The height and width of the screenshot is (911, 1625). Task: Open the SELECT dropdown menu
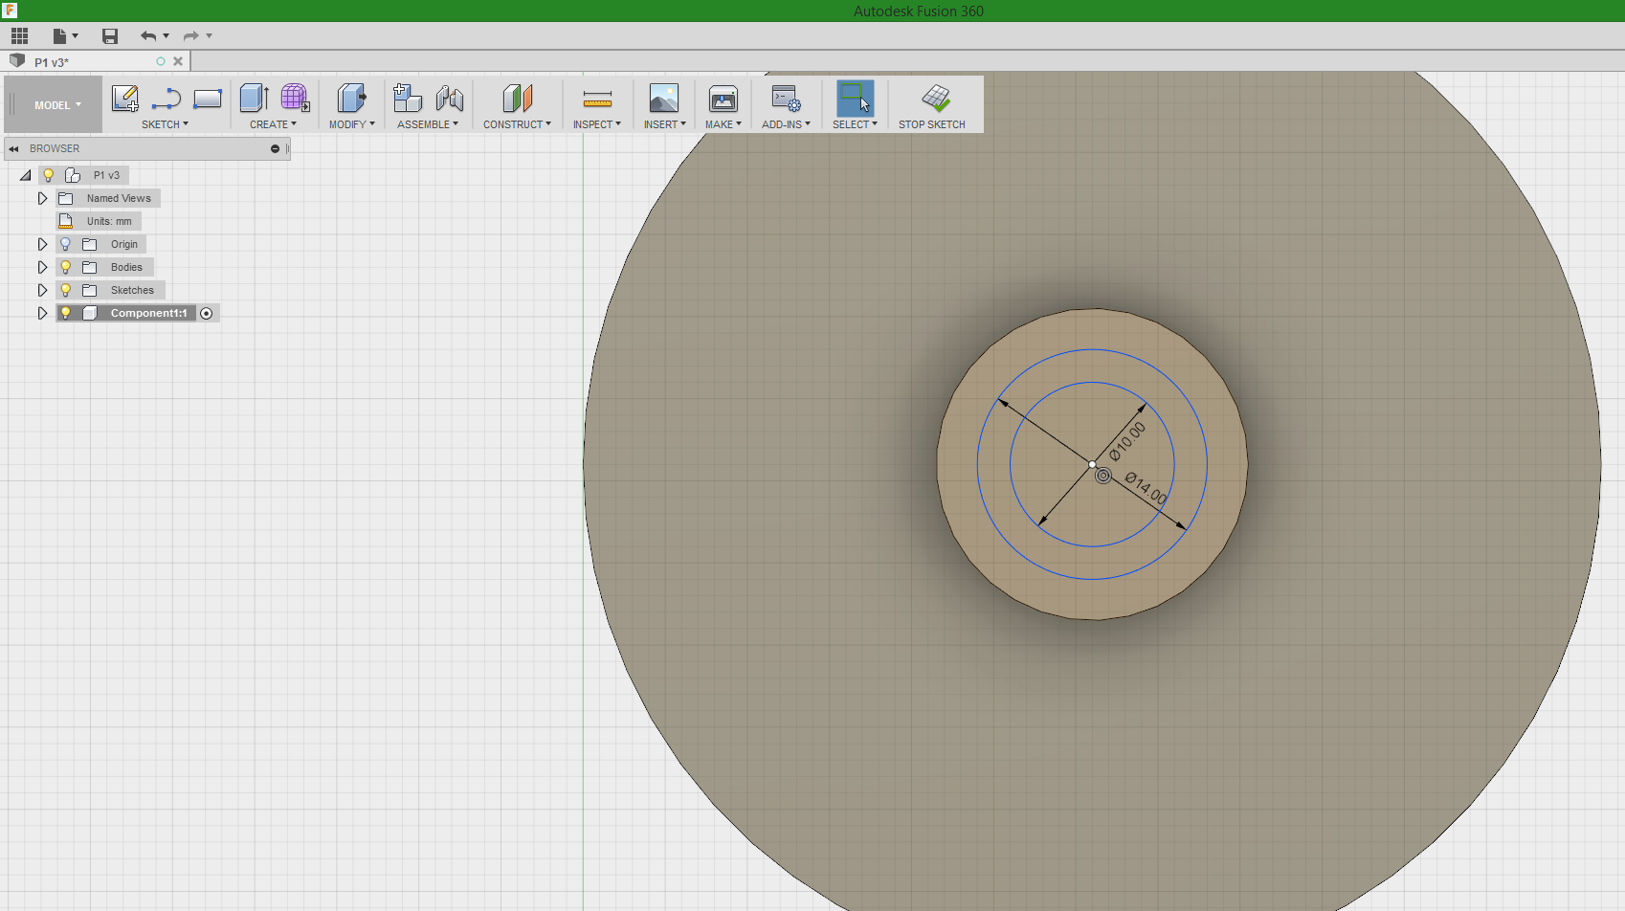click(x=855, y=124)
